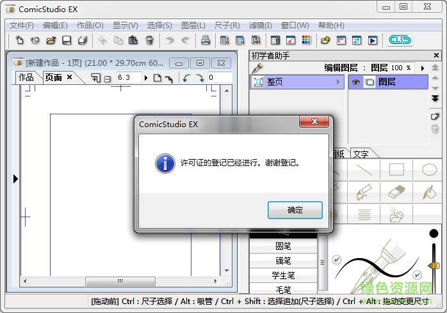The image size is (447, 313).
Task: Click the save all icon
Action: 83,40
